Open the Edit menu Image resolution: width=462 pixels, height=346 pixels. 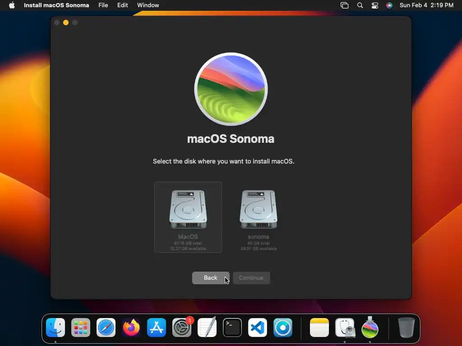[x=123, y=5]
